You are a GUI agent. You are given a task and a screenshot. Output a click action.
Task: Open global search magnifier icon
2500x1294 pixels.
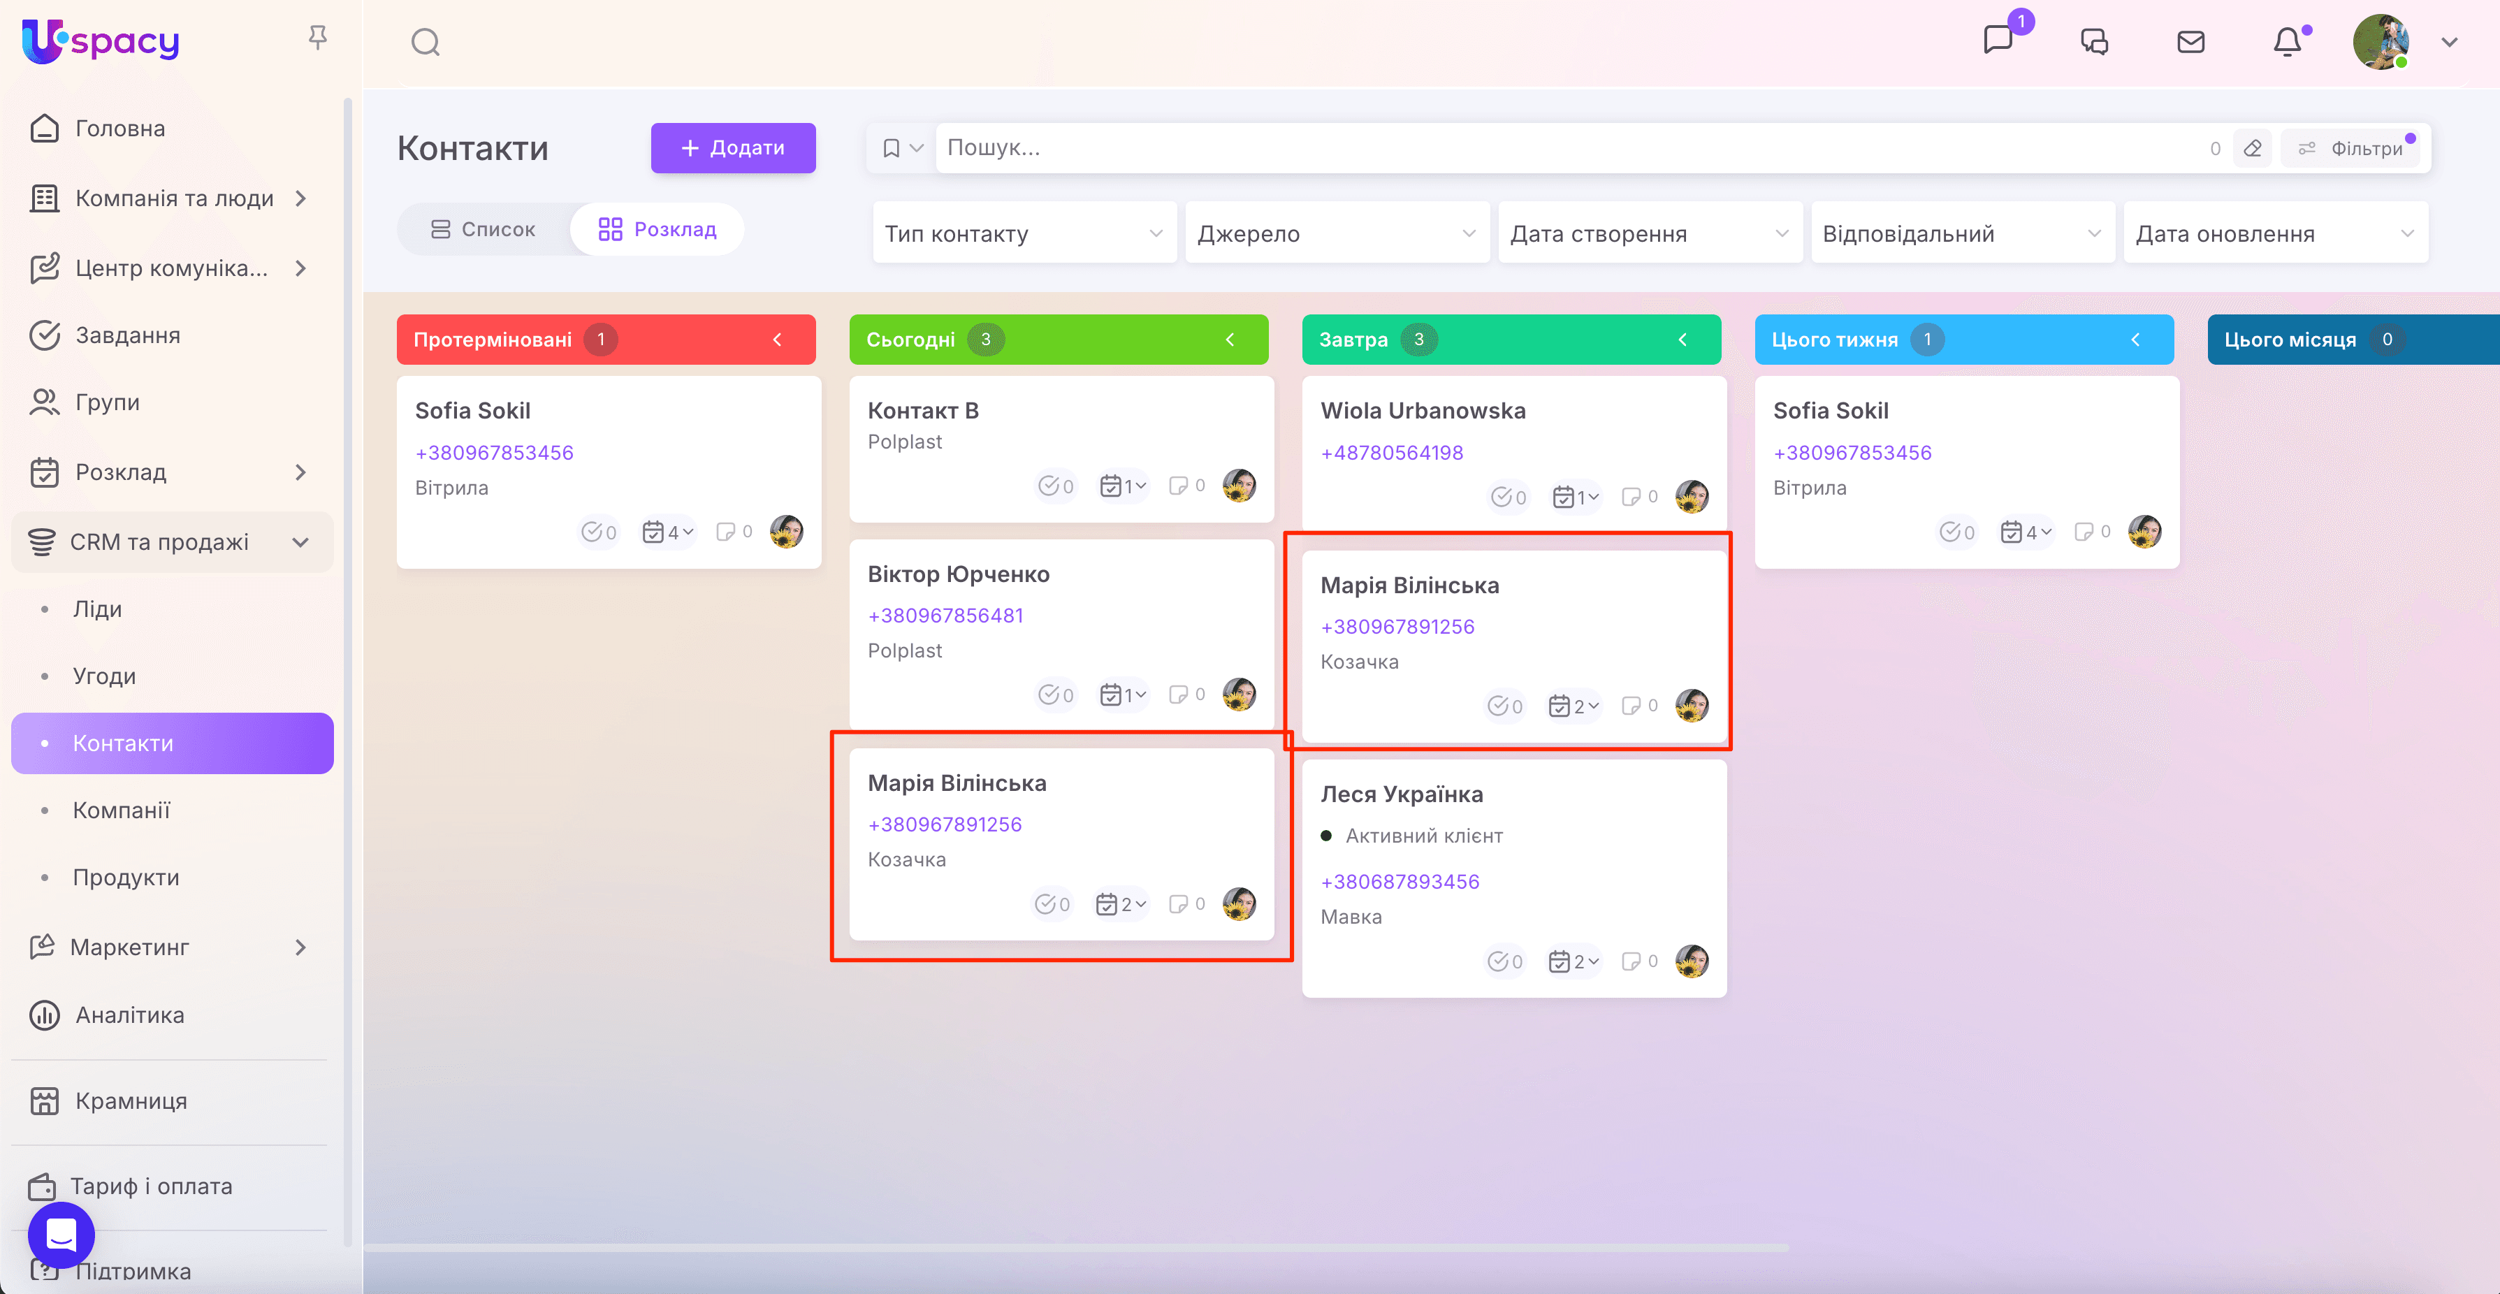coord(425,42)
